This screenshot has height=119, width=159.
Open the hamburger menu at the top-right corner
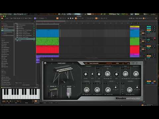point(156,18)
